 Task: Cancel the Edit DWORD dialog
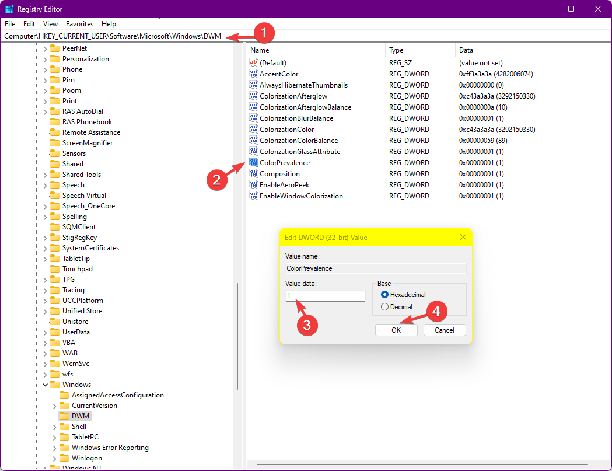(445, 330)
